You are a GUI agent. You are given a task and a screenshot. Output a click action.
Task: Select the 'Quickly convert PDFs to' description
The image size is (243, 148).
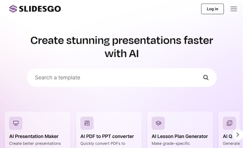(x=103, y=143)
